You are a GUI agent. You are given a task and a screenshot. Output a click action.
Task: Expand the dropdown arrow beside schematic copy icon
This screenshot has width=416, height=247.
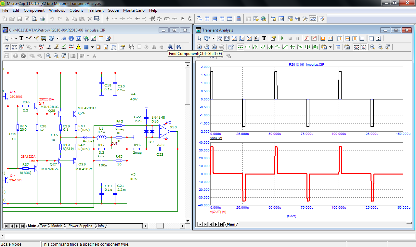click(x=35, y=47)
